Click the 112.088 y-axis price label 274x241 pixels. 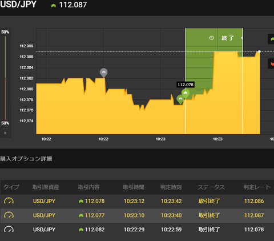point(26,46)
